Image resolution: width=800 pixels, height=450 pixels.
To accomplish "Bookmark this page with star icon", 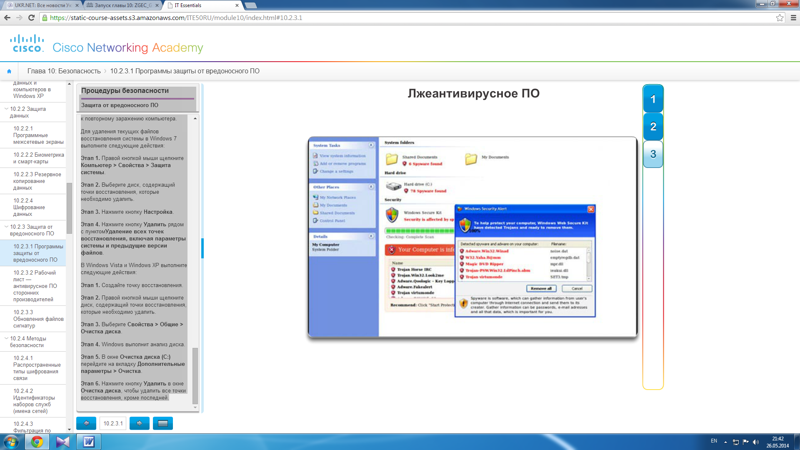I will (x=780, y=17).
